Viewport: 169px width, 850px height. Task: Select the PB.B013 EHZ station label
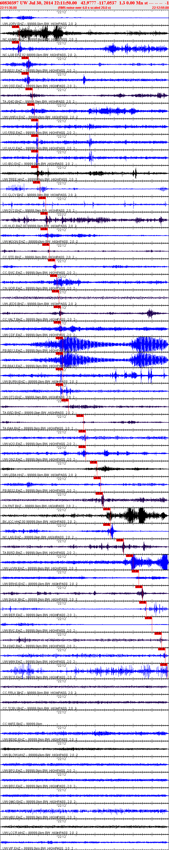(x=39, y=350)
